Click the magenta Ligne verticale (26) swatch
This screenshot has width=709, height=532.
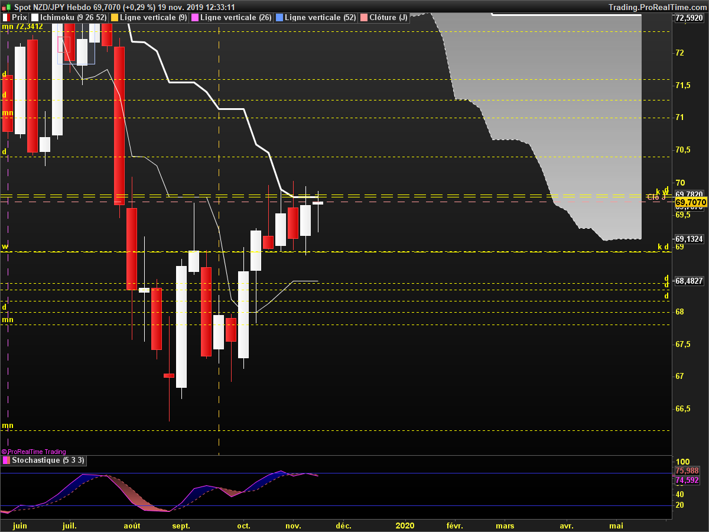[194, 17]
